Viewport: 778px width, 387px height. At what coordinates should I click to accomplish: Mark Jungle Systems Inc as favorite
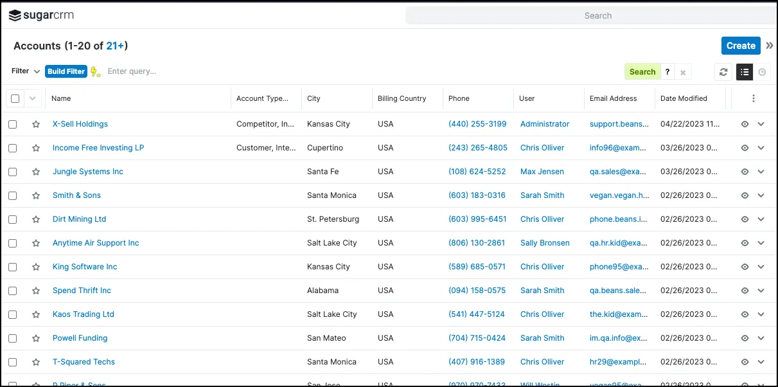pyautogui.click(x=36, y=172)
